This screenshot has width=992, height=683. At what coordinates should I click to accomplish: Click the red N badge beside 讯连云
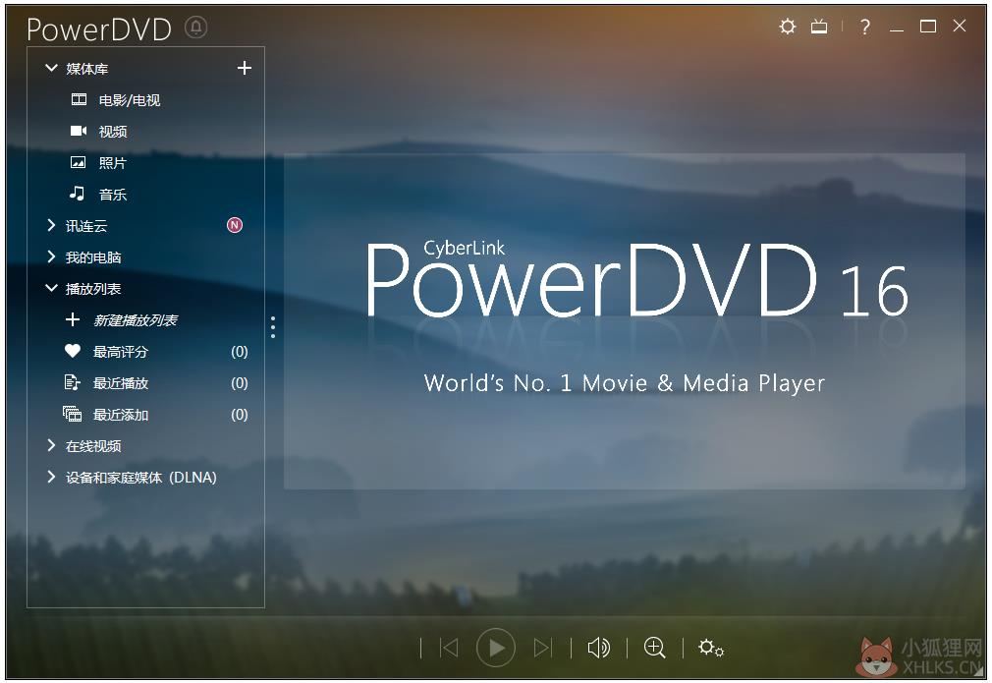click(235, 225)
